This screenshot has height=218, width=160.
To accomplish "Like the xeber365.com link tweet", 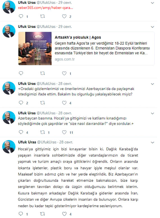I will (64, 16).
